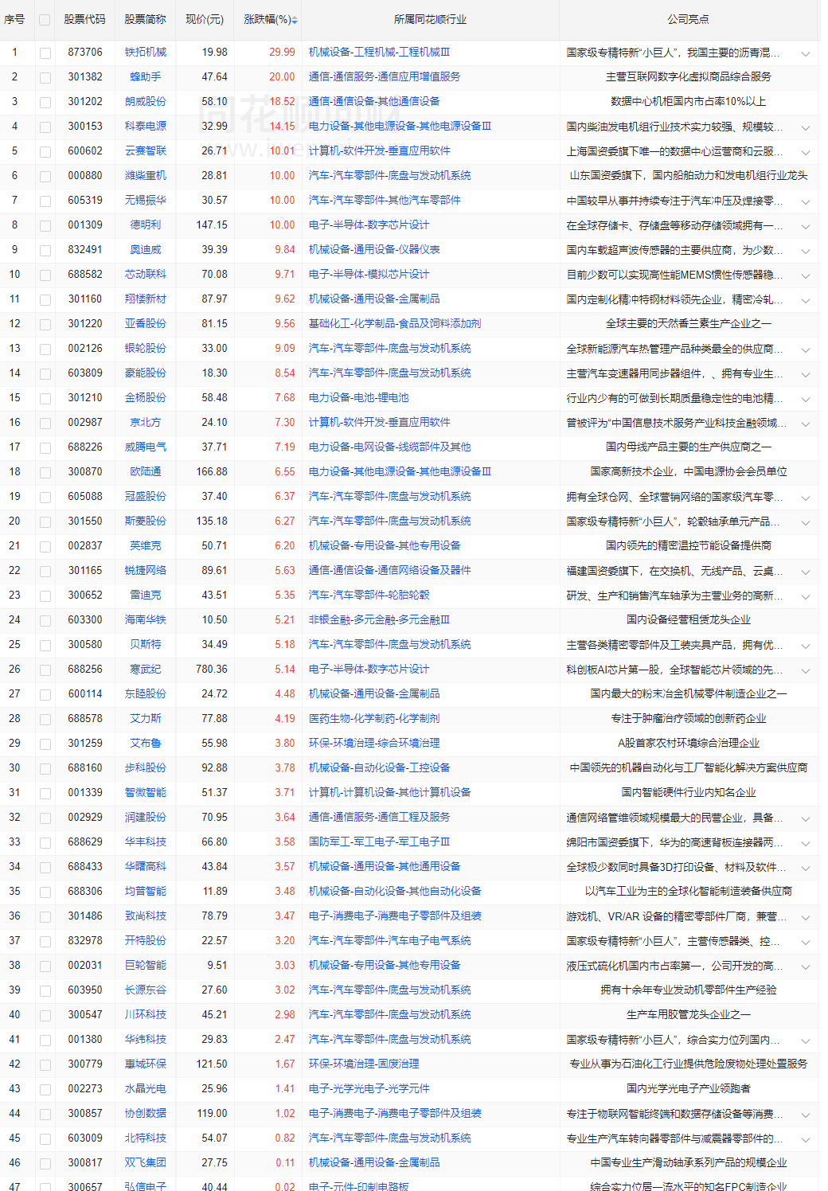Click the 所属同花顺行业 column header
Screen dimensions: 828x1191
click(x=431, y=20)
